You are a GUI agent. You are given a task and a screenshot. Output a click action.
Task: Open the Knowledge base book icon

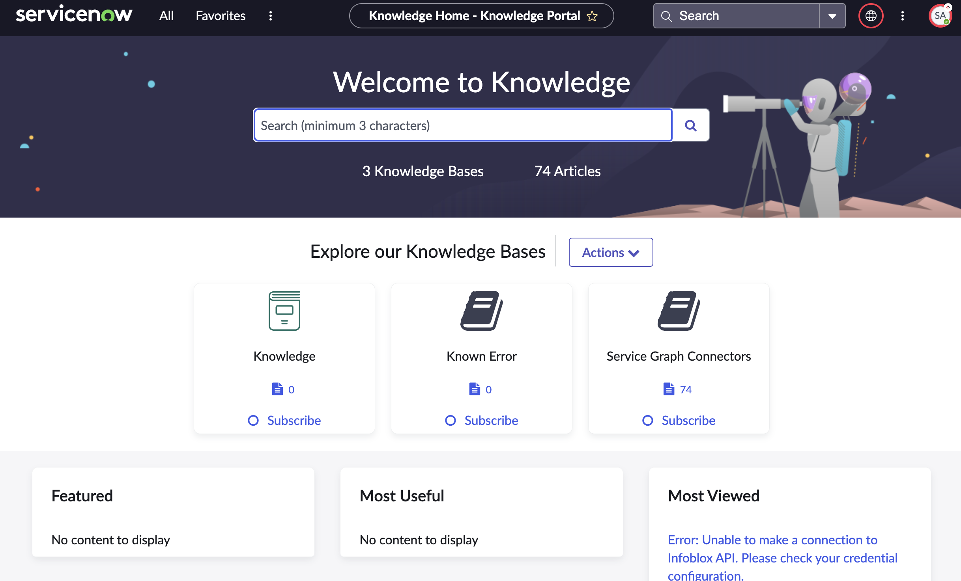(284, 311)
